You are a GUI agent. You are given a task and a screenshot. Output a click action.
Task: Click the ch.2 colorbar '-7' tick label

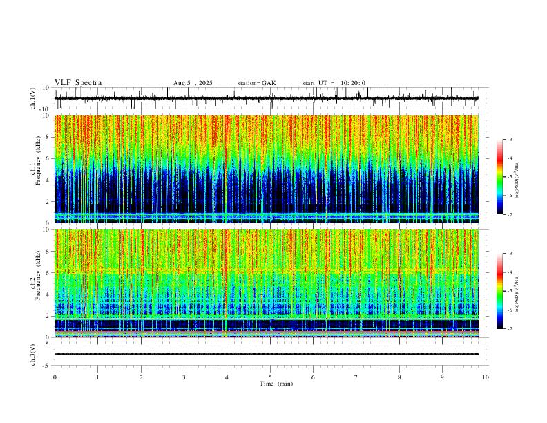coord(509,328)
